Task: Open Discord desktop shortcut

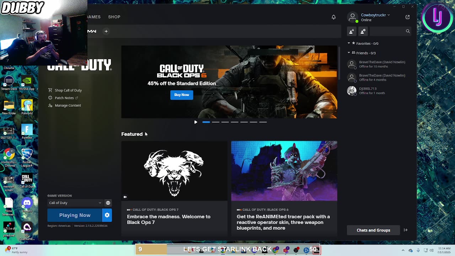Action: click(x=27, y=206)
